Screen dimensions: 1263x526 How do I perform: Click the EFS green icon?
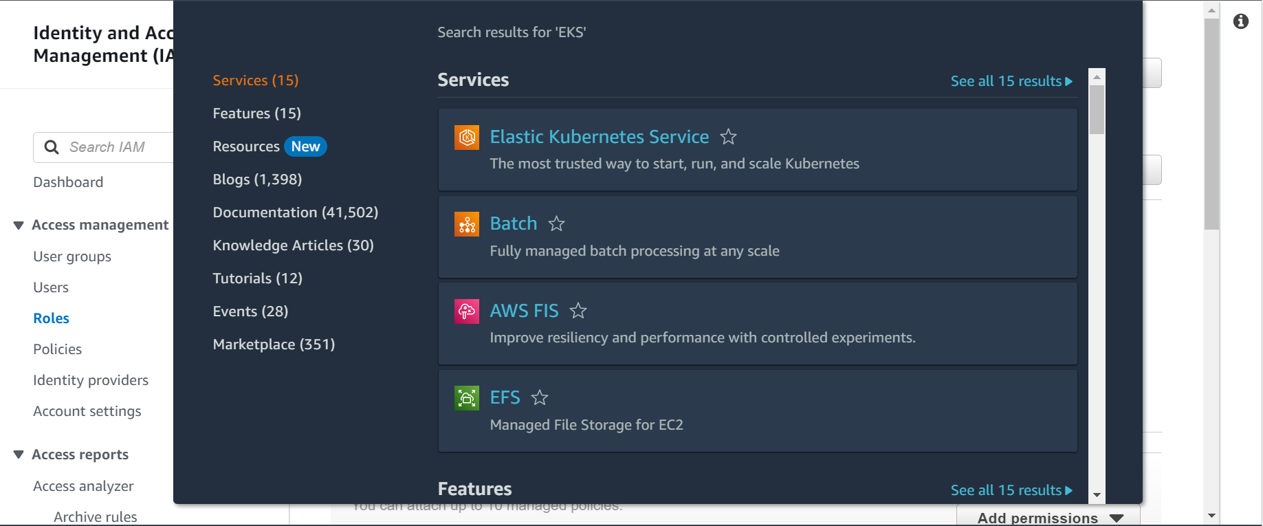467,397
